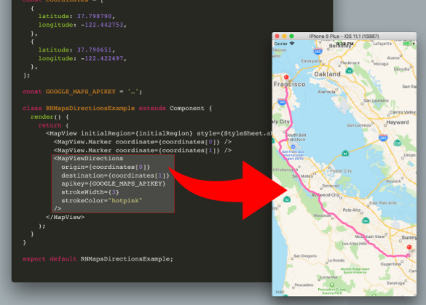Click the Carrier label in status bar
426x305 pixels.
(280, 44)
